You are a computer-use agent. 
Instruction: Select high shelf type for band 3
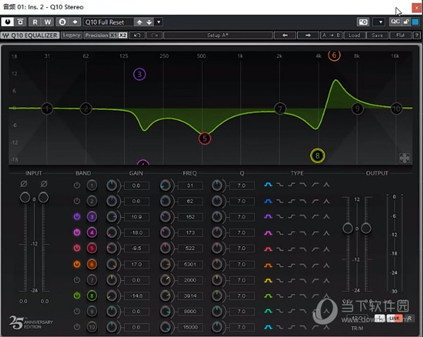[x=291, y=216]
